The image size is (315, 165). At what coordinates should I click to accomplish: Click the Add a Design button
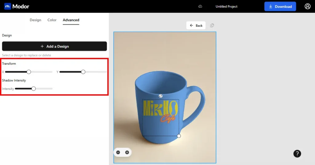[54, 46]
